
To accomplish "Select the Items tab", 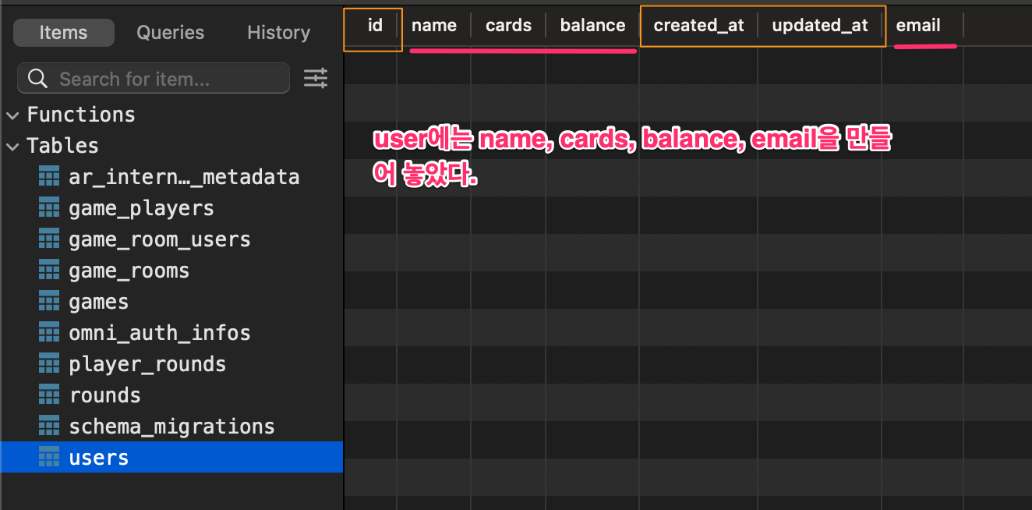I will click(x=63, y=32).
